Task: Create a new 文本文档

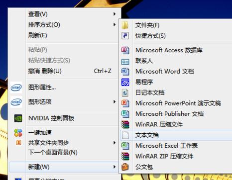Action: click(x=176, y=135)
